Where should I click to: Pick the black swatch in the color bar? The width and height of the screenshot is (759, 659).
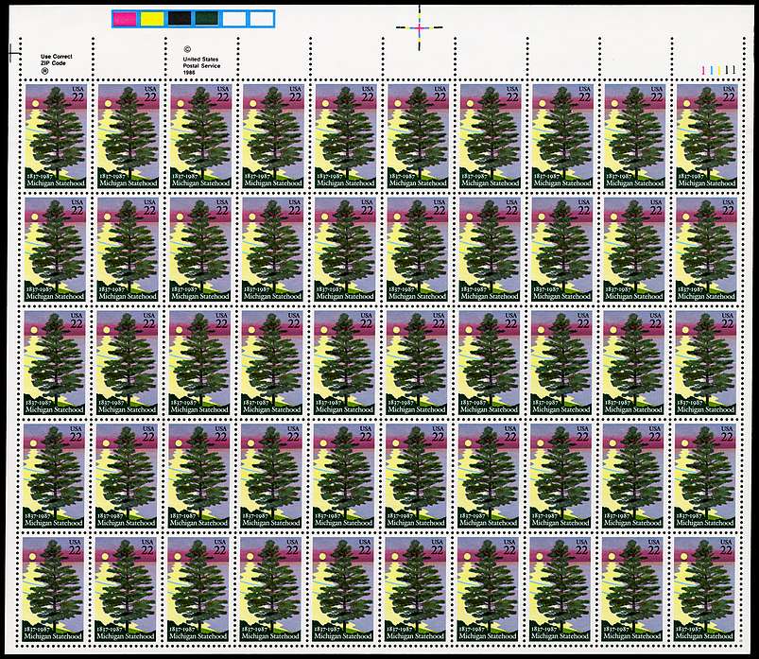point(180,18)
